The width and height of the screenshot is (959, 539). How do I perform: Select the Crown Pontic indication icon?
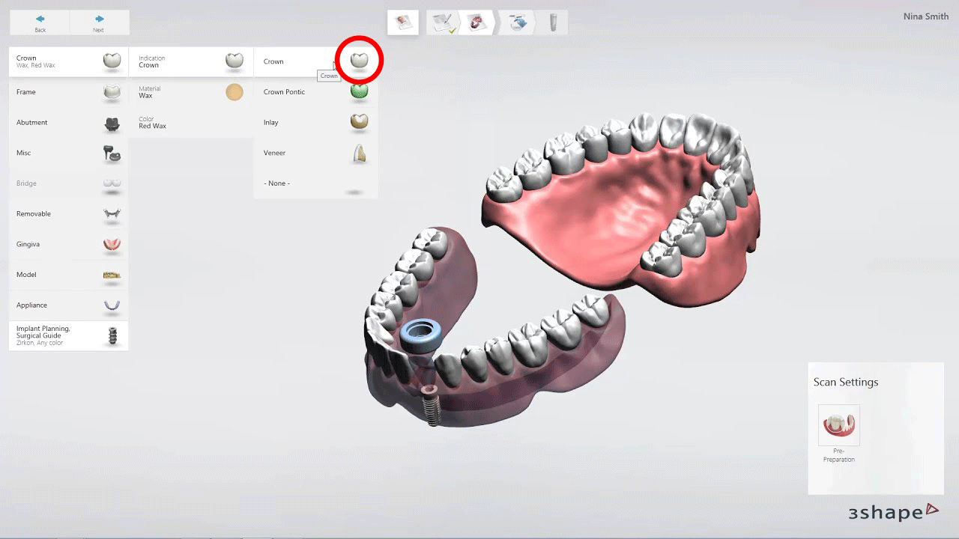coord(359,91)
